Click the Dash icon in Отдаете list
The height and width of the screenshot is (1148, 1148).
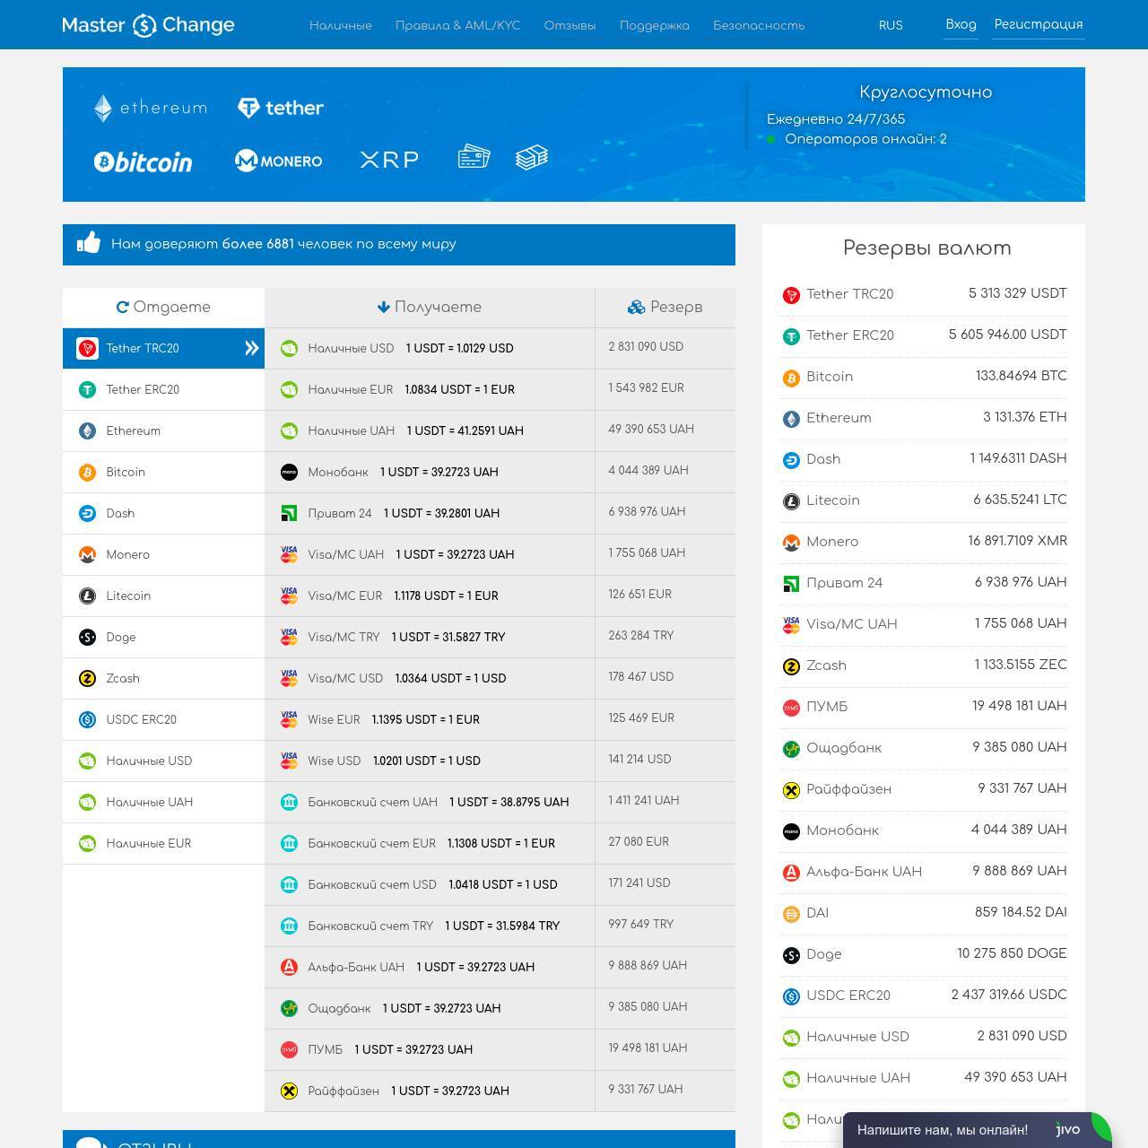pyautogui.click(x=87, y=513)
